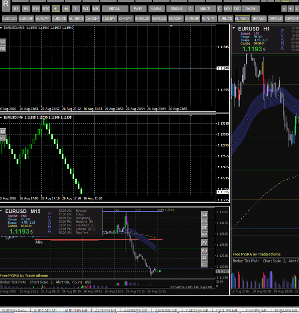Open the INITIAL layout mode
Viewport: 299px width, 313px height.
114,9
